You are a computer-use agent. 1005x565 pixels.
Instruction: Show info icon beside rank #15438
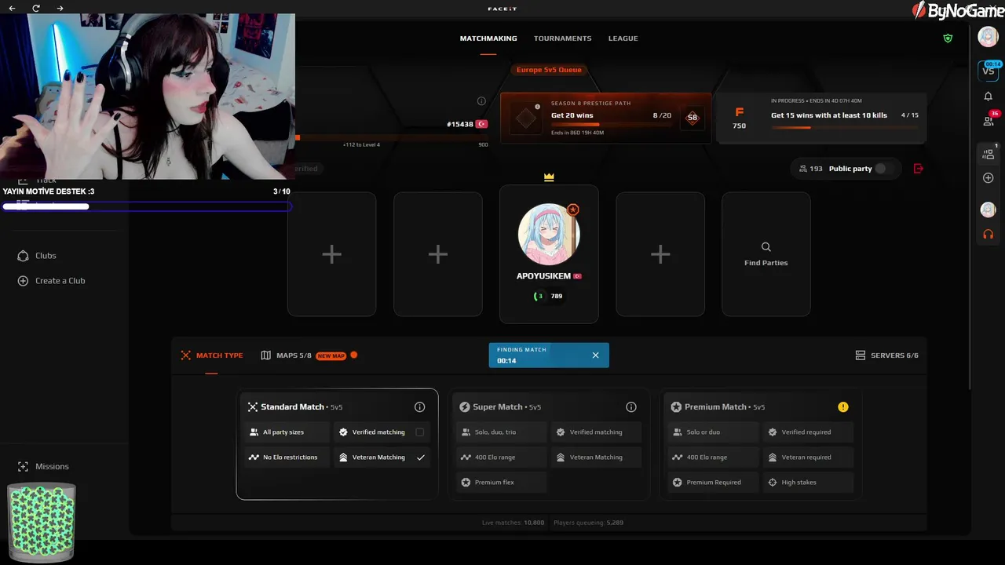pyautogui.click(x=481, y=100)
